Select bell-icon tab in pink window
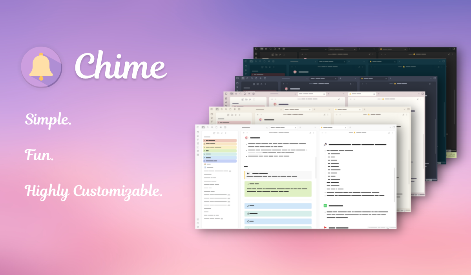 [362, 94]
